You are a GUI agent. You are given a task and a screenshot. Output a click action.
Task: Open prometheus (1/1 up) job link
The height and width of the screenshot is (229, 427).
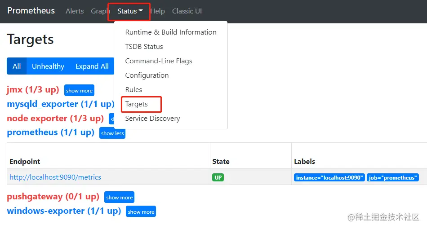click(50, 132)
